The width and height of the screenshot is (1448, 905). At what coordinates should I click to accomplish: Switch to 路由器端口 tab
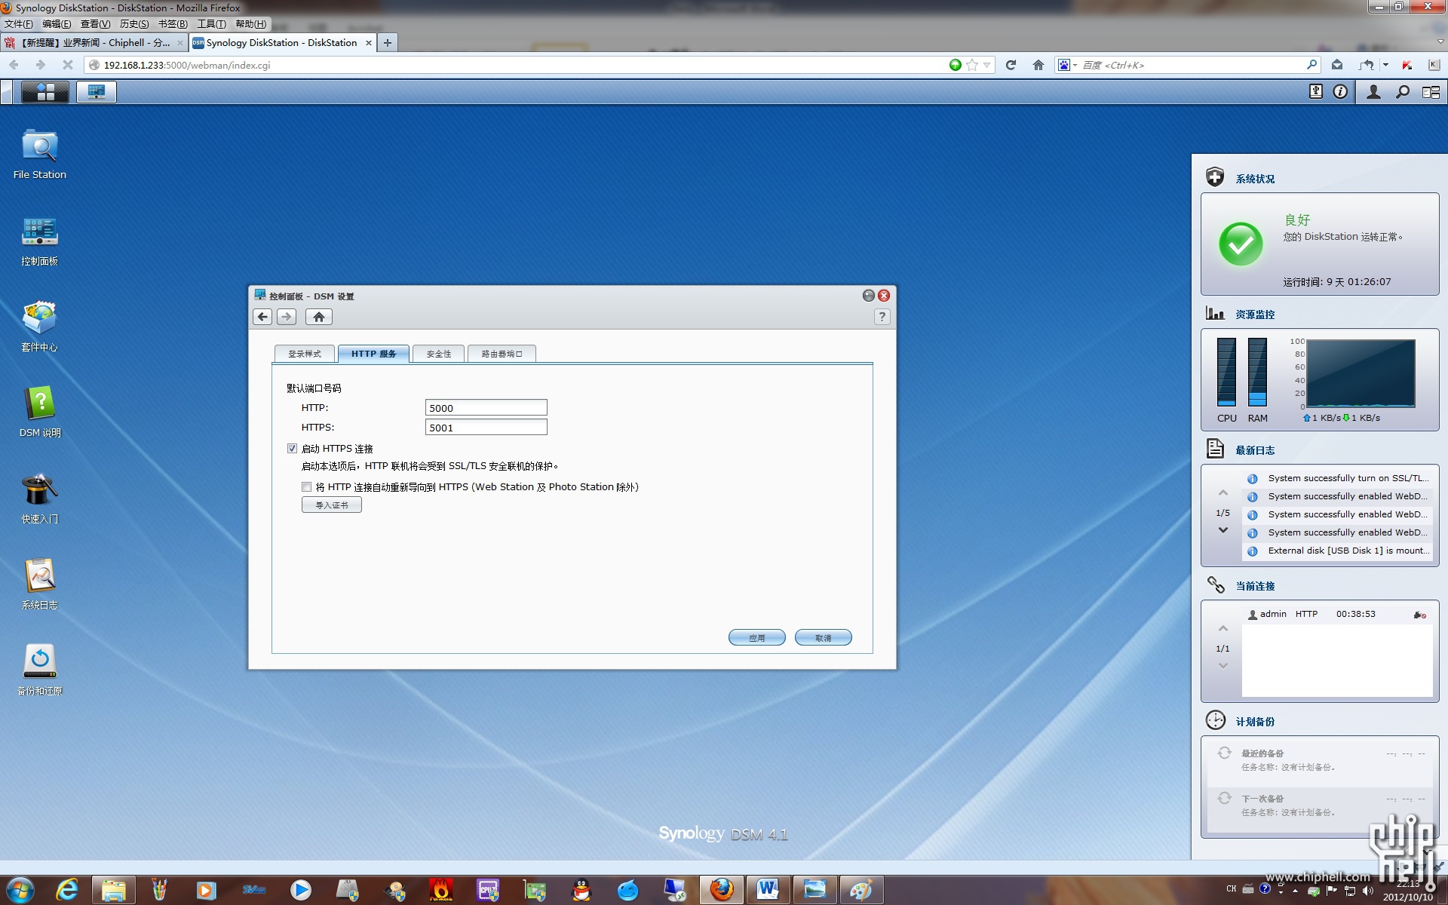pyautogui.click(x=502, y=354)
